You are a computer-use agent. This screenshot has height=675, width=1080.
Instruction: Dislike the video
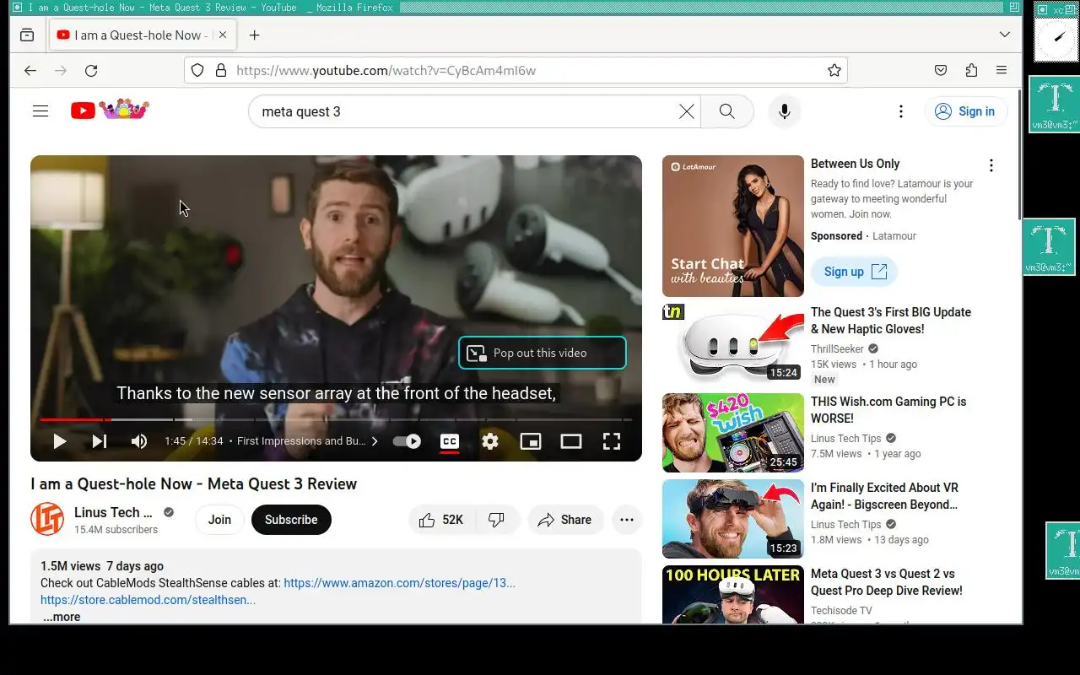click(x=497, y=520)
